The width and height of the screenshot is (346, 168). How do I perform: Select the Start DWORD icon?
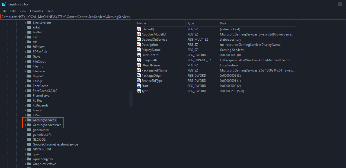(x=139, y=86)
